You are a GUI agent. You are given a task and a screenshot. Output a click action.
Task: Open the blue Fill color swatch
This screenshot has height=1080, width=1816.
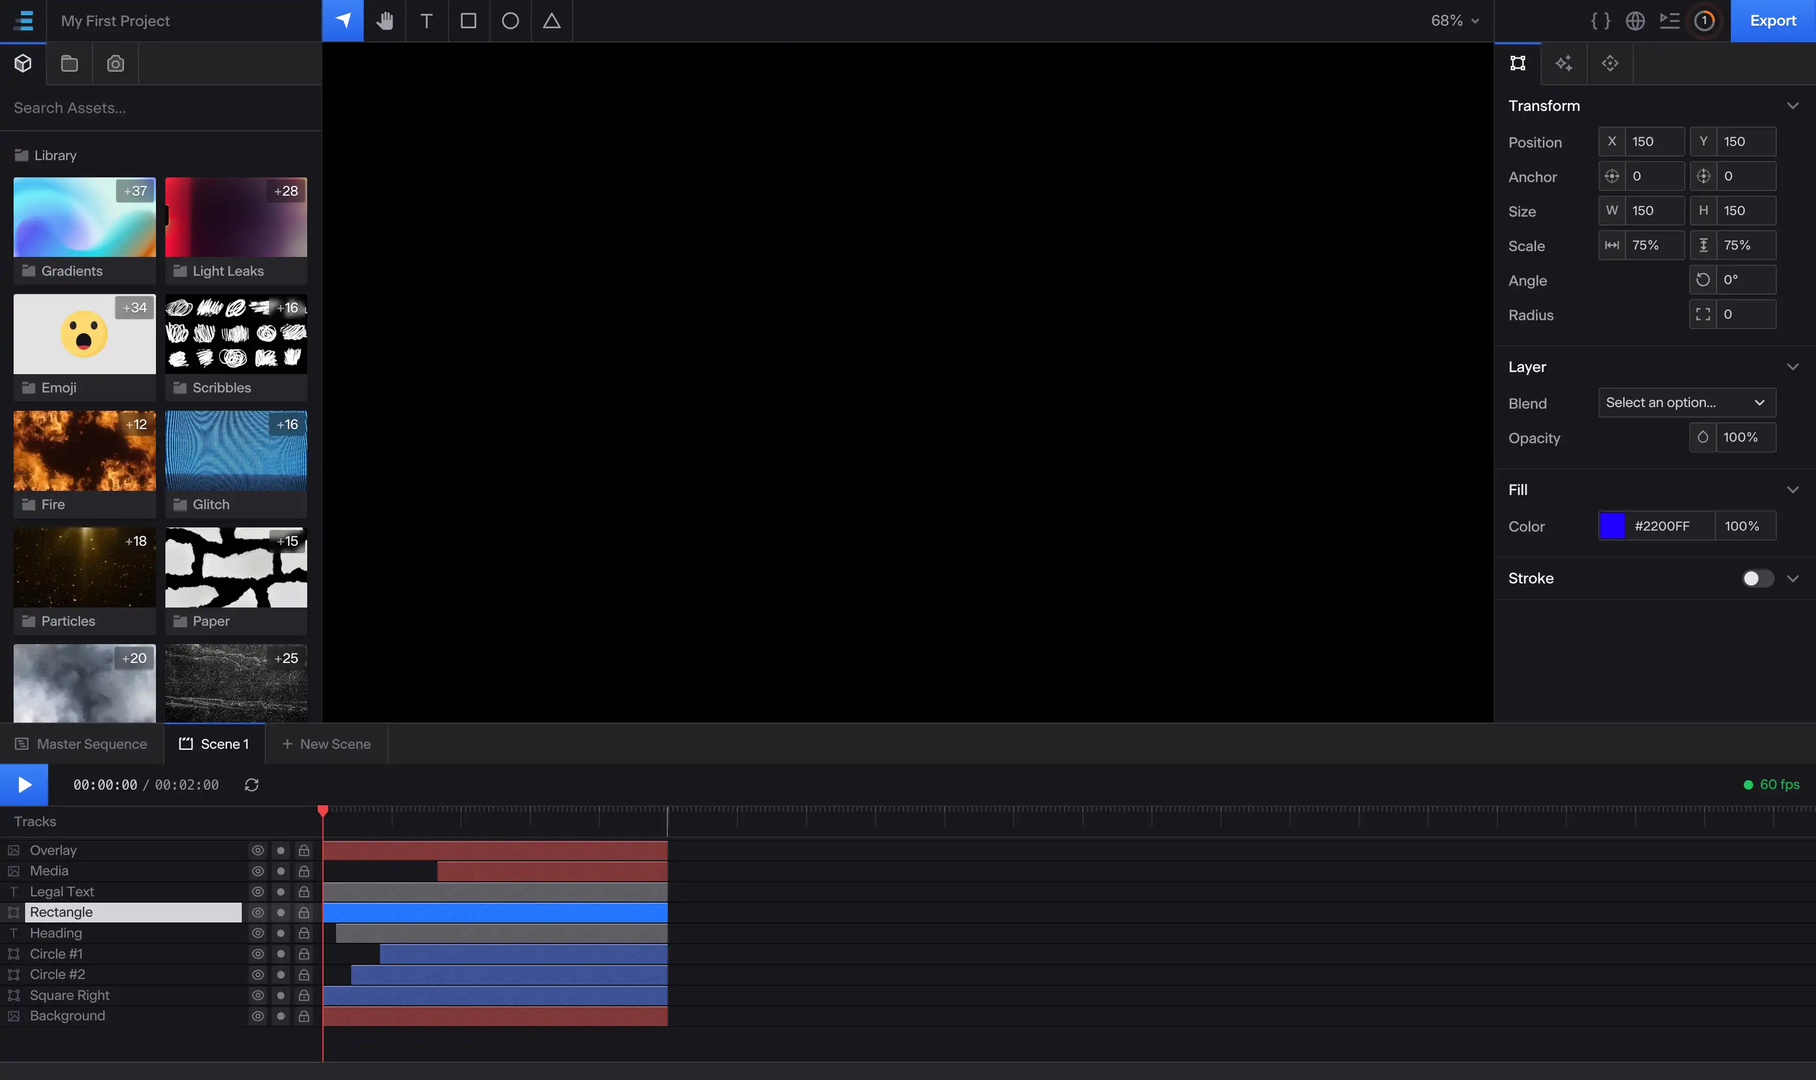(x=1612, y=525)
